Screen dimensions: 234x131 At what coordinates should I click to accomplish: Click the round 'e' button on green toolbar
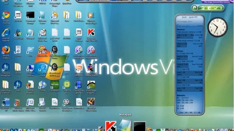tap(194, 8)
